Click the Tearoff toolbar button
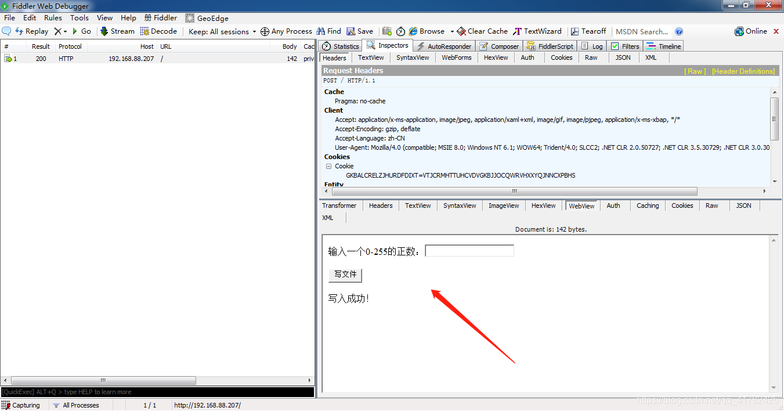This screenshot has height=411, width=784. coord(588,31)
